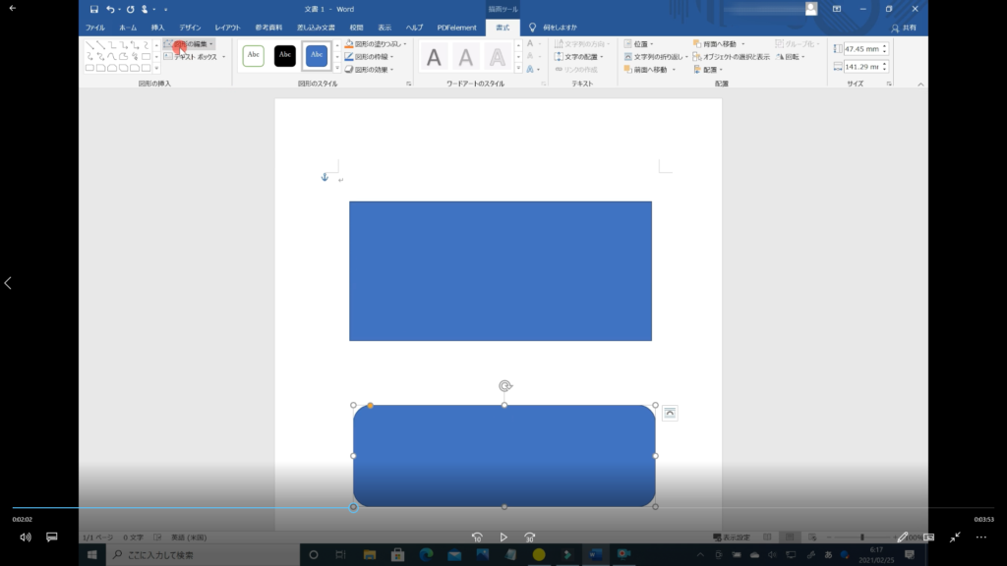This screenshot has height=566, width=1007.
Task: Toggle video player volume mute
Action: coord(26,538)
